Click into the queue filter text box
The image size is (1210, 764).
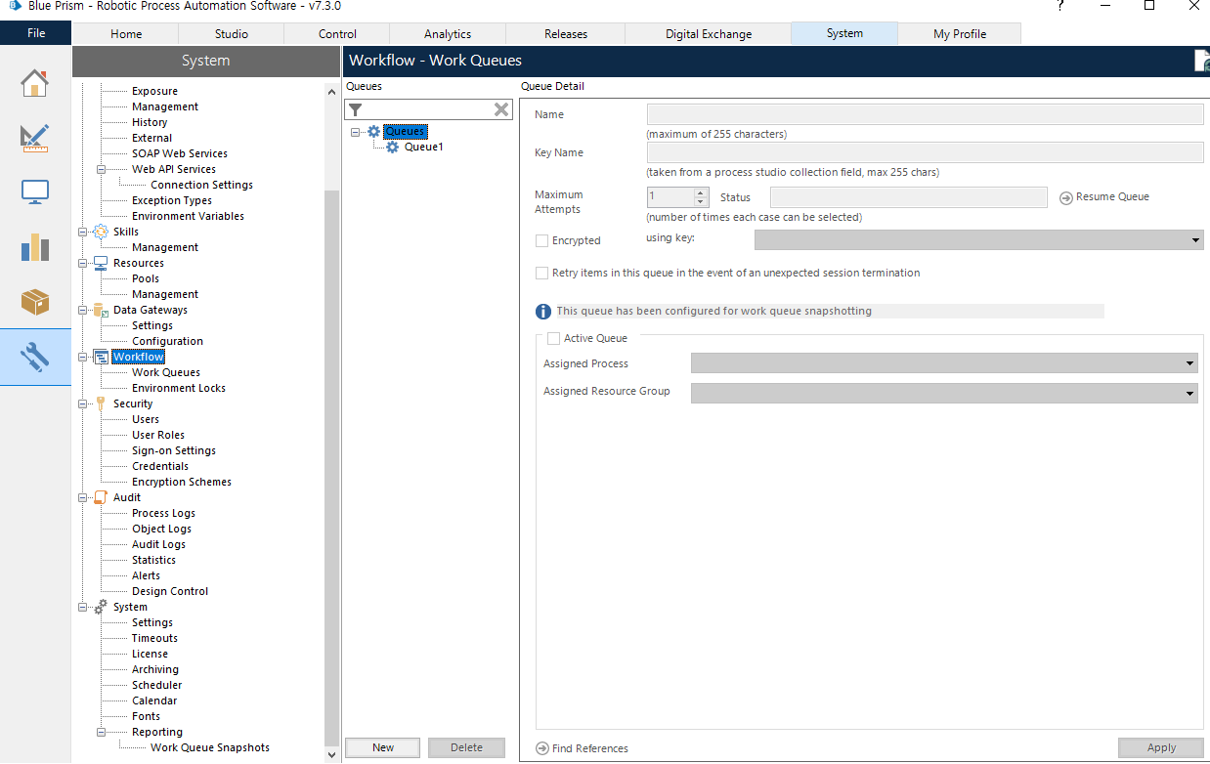tap(426, 109)
